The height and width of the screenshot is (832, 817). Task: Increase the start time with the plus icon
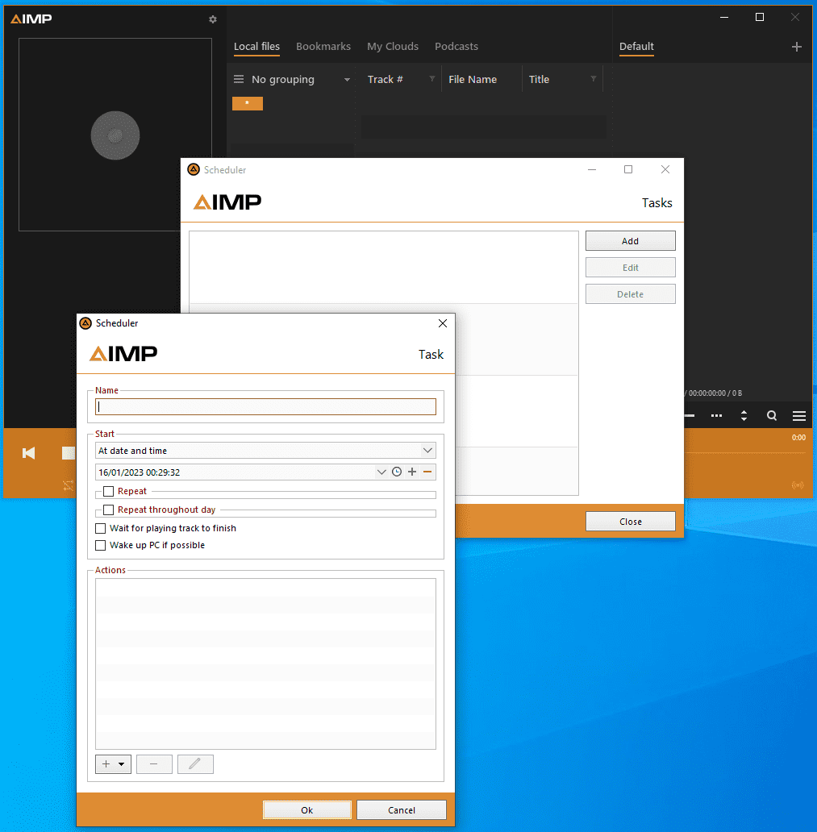(412, 472)
